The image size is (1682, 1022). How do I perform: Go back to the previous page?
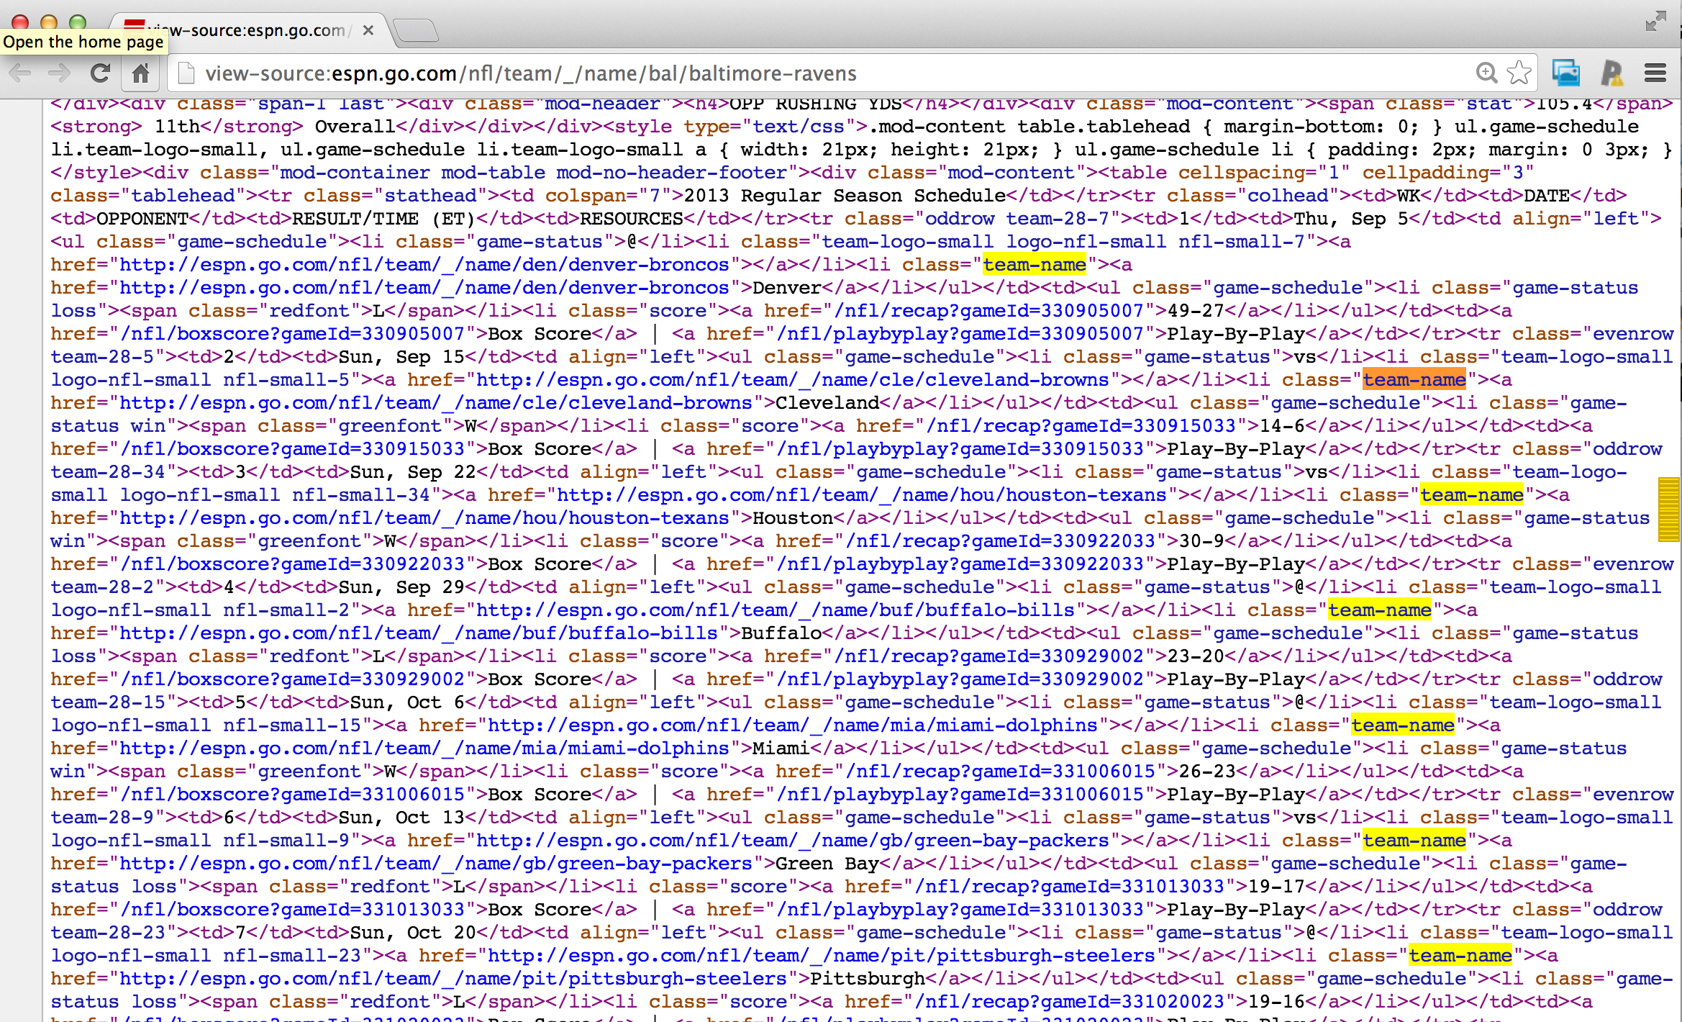(20, 73)
